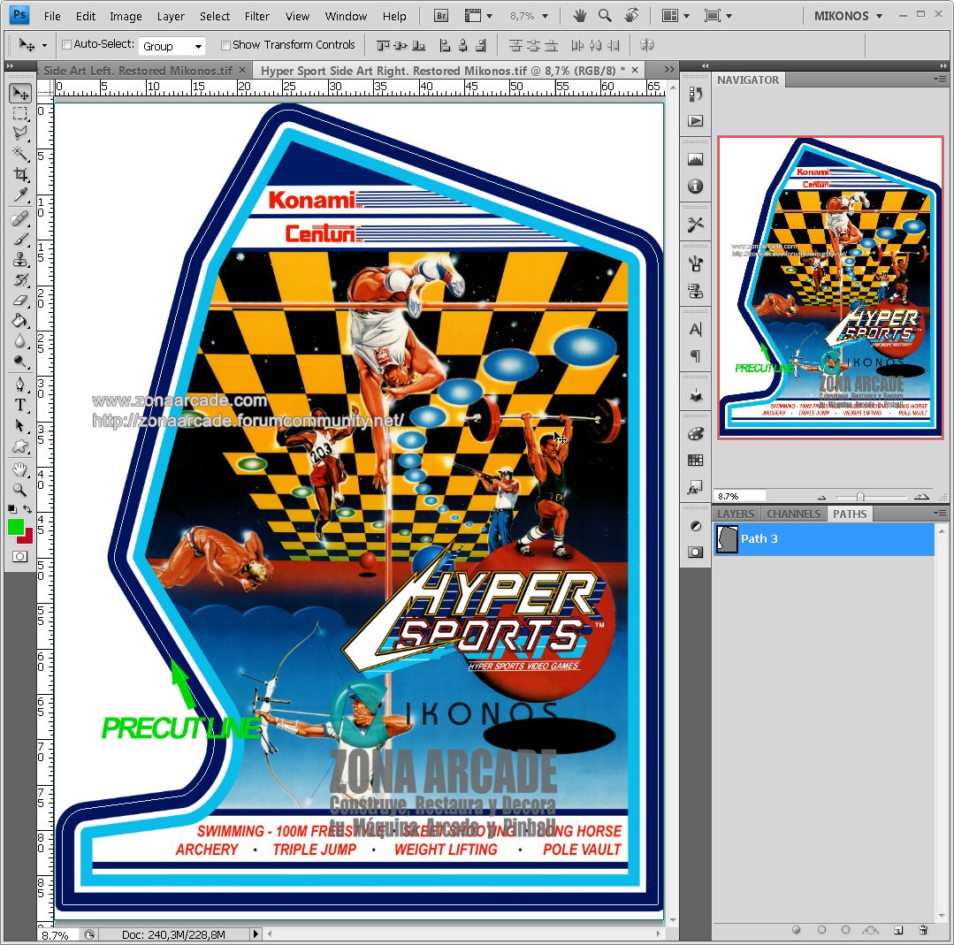
Task: Enable the Auto-Select checkbox
Action: 65,45
